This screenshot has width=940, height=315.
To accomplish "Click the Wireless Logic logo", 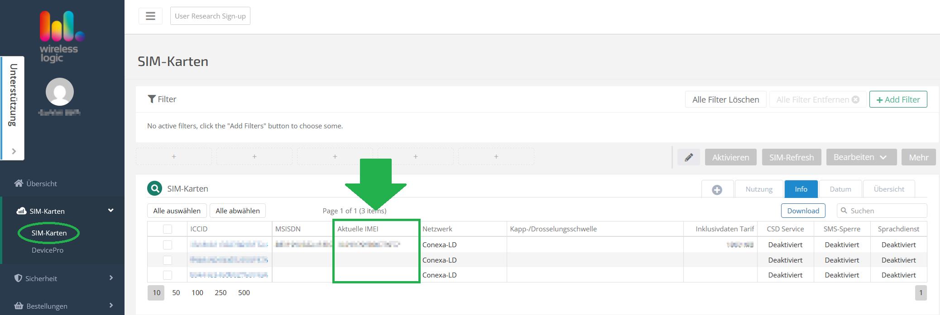I will point(60,36).
